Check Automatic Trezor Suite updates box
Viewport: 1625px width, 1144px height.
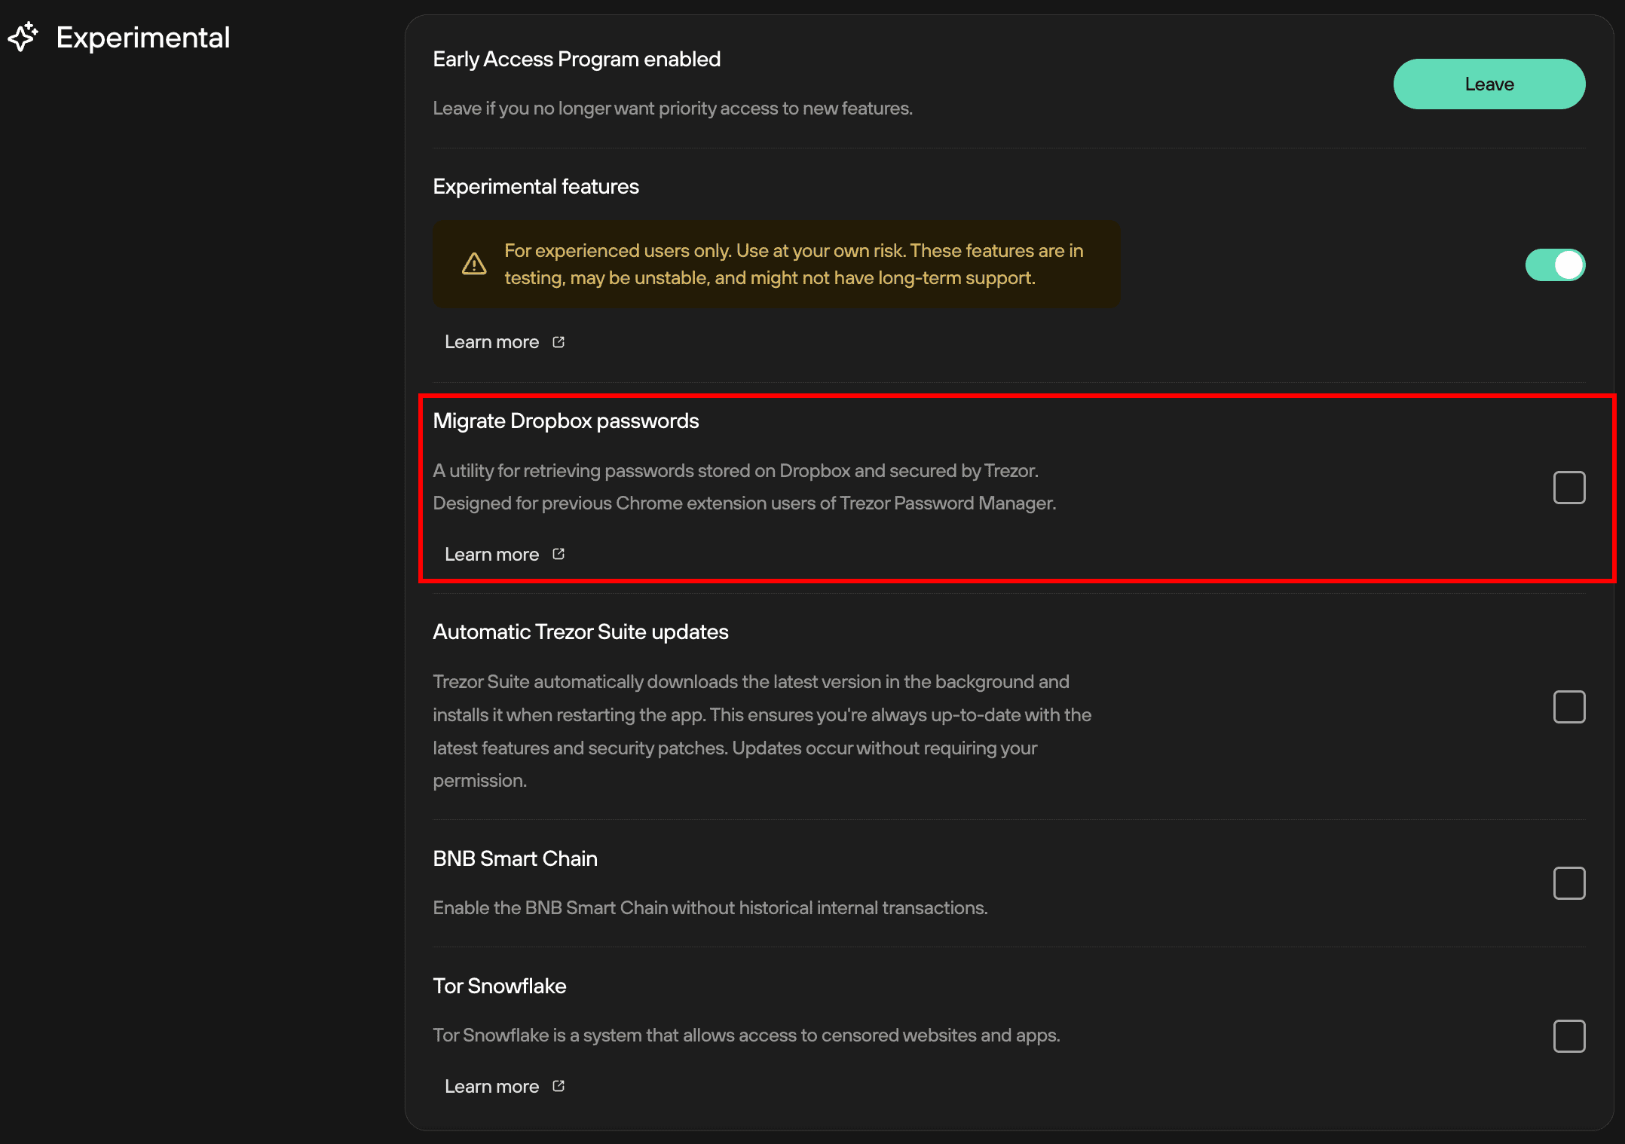(x=1569, y=707)
